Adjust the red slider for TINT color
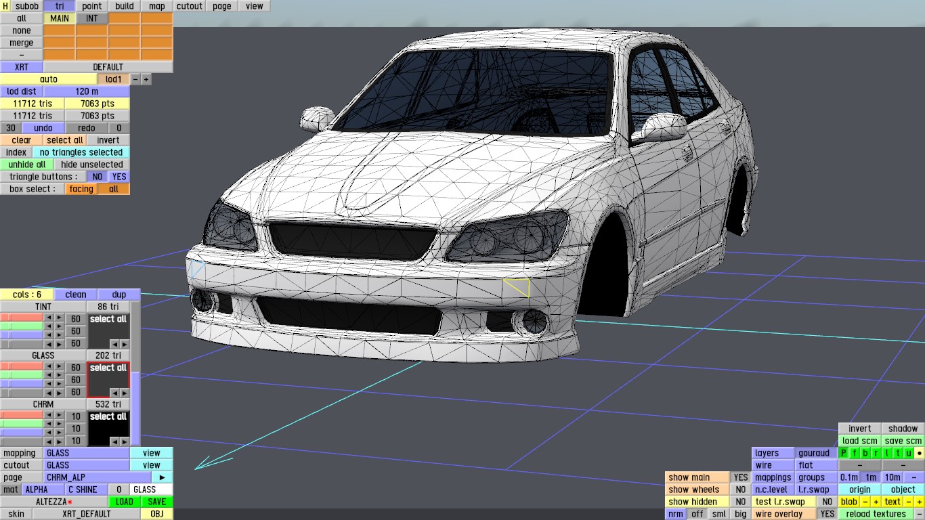 [x=22, y=317]
